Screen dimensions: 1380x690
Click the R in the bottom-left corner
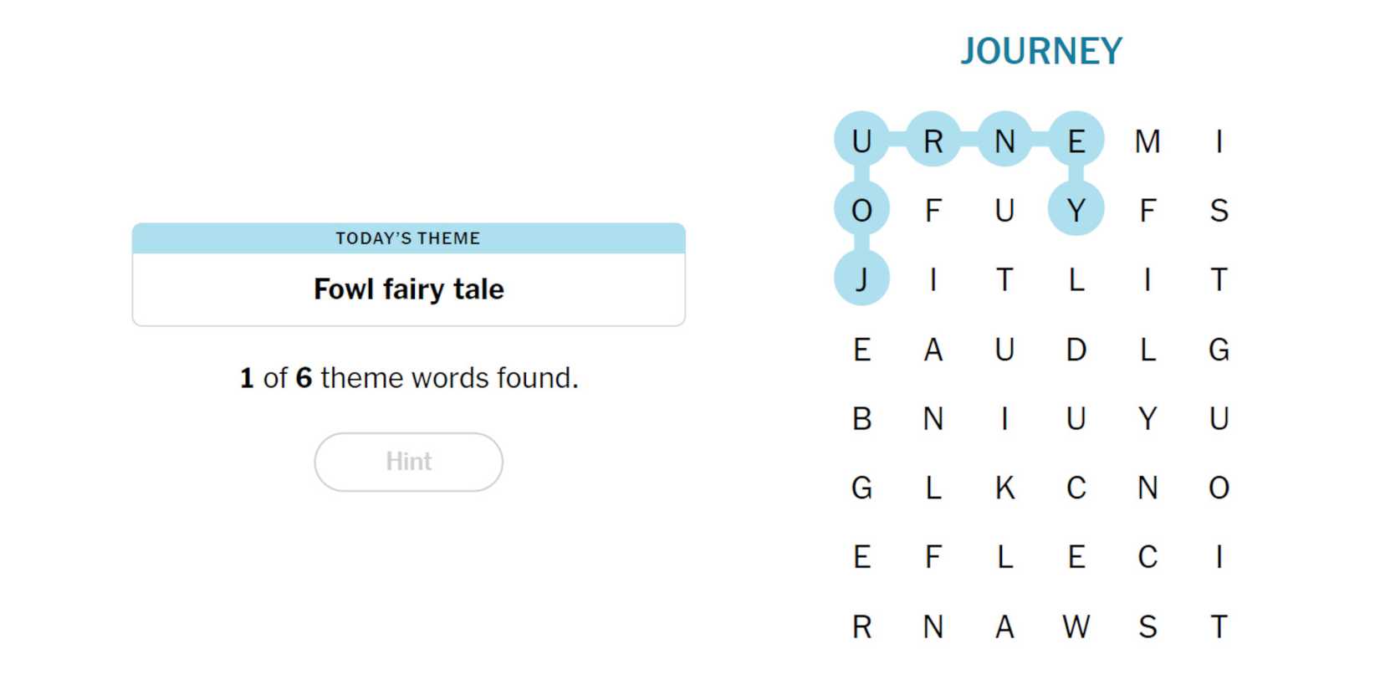861,626
